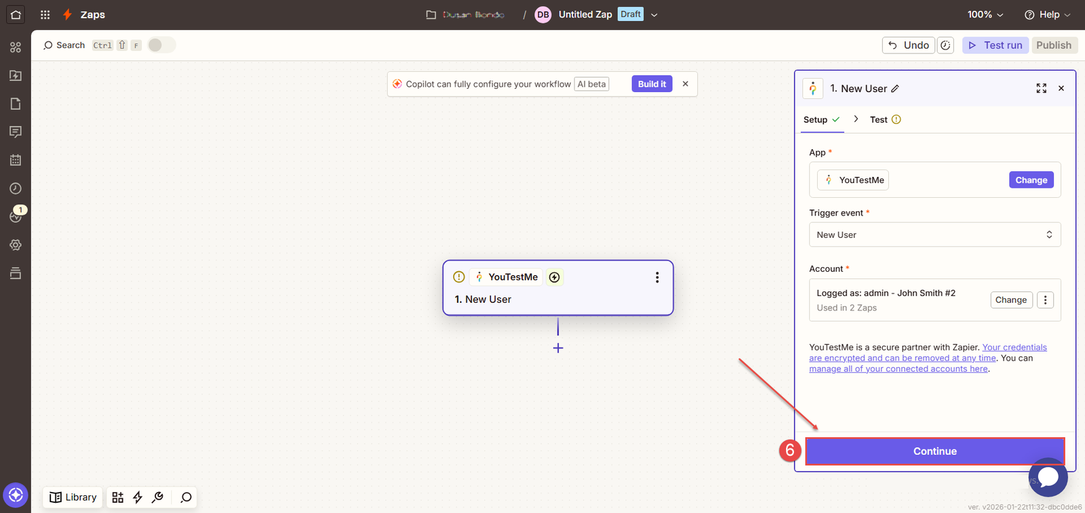Toggle the switch next to Search
Screen dimensions: 1085x513
[161, 45]
